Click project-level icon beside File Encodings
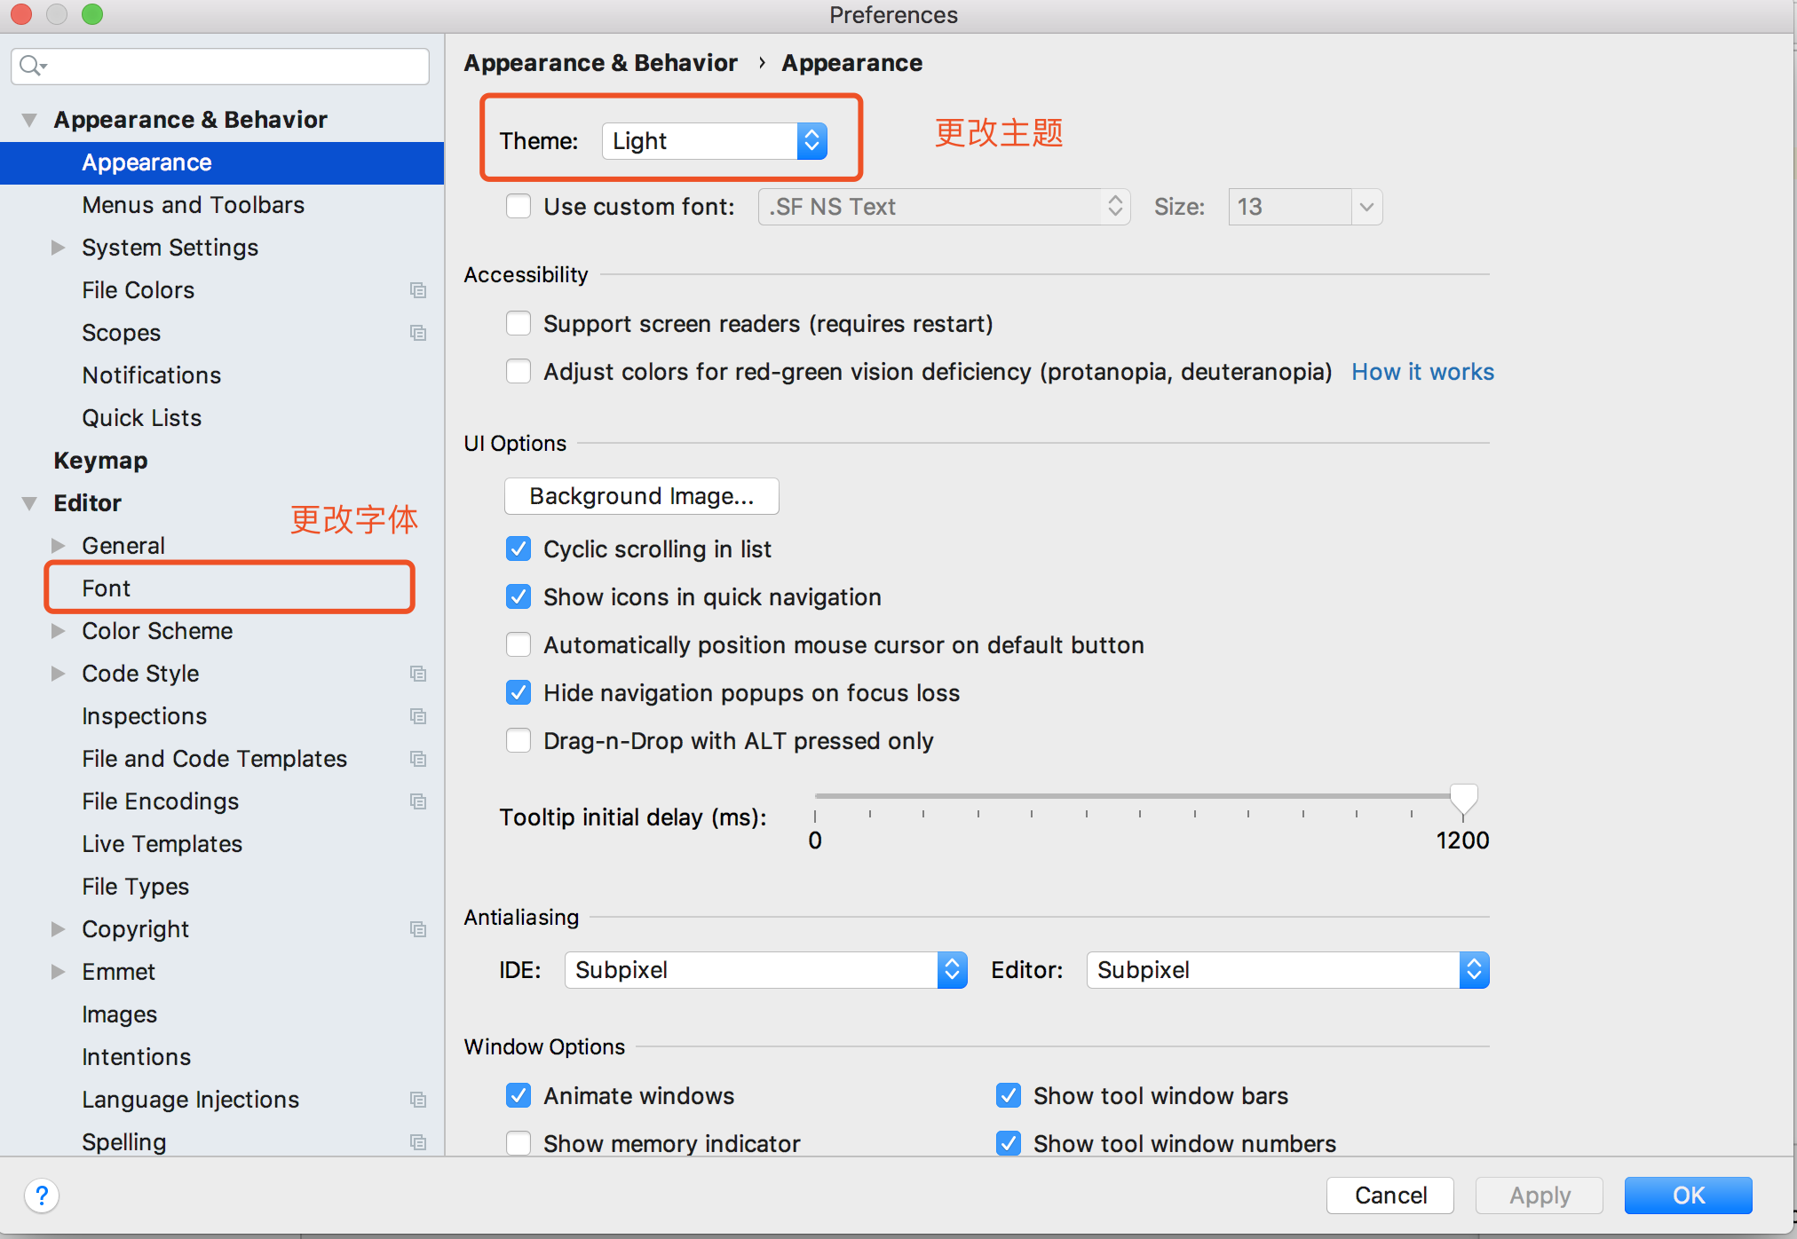The width and height of the screenshot is (1797, 1239). pos(418,801)
